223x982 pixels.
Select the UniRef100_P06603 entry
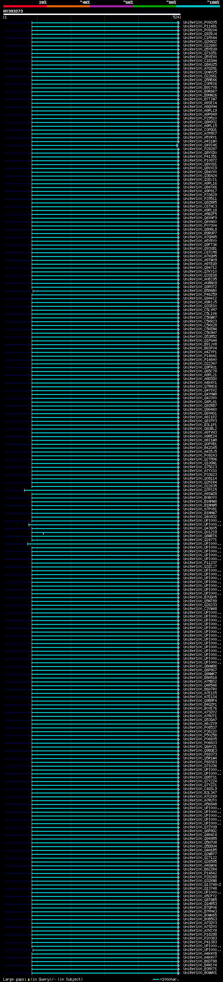(x=200, y=743)
